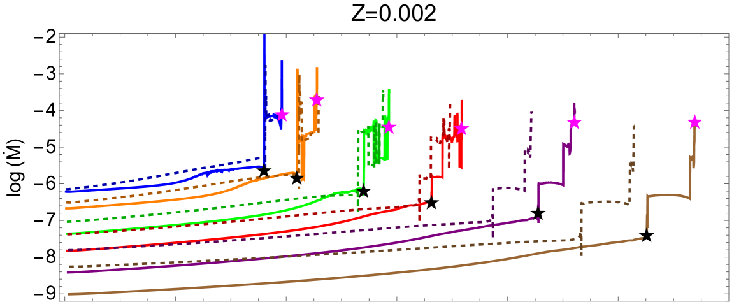Click the y-axis tick label -6
The height and width of the screenshot is (302, 741).
click(x=45, y=184)
